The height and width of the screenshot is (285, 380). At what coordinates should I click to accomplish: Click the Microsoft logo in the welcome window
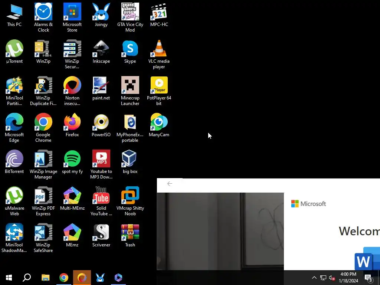308,204
